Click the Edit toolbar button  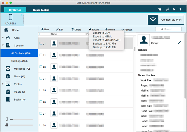pos(60,29)
